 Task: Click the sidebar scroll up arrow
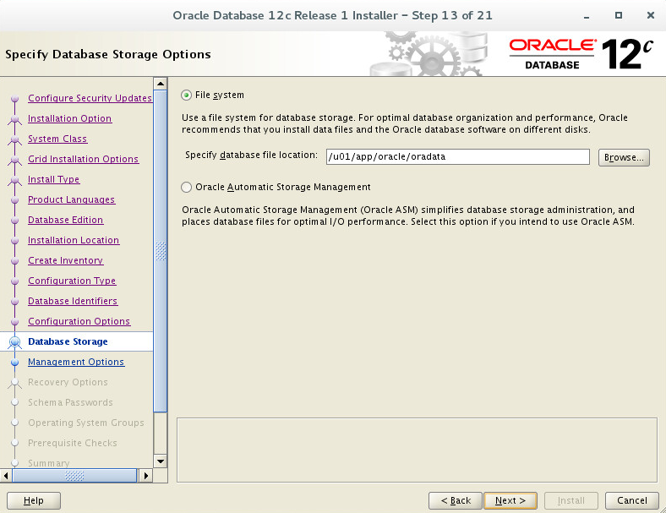point(160,84)
